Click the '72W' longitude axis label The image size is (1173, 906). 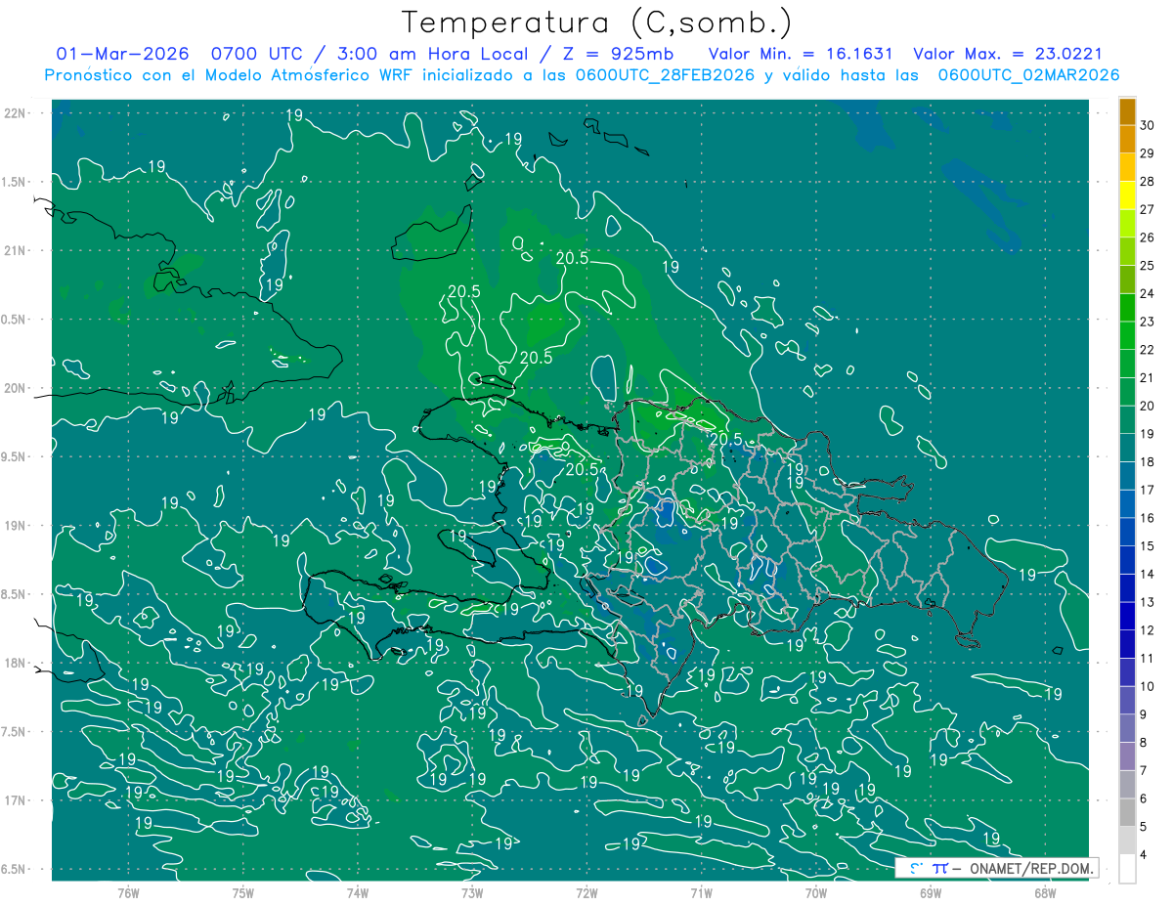pos(586,892)
